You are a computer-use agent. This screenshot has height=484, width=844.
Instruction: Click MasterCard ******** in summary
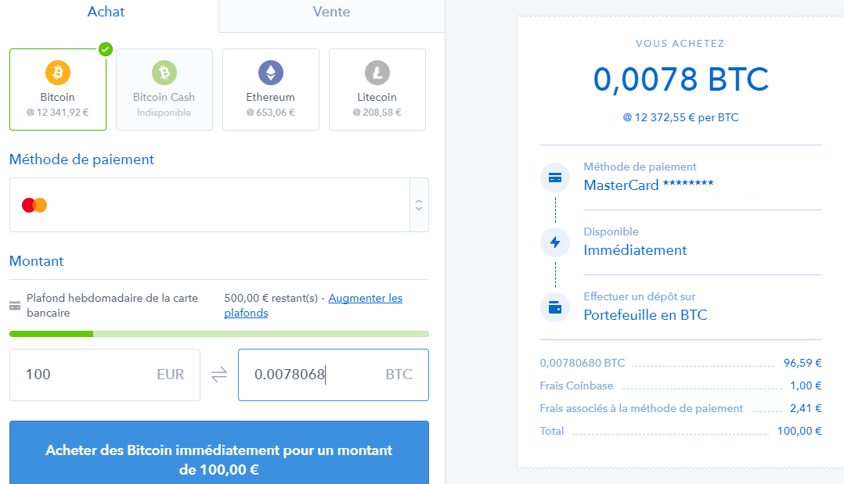[648, 185]
